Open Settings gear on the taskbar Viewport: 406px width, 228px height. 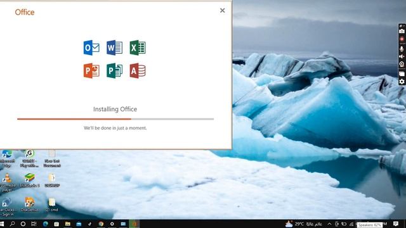pyautogui.click(x=112, y=224)
